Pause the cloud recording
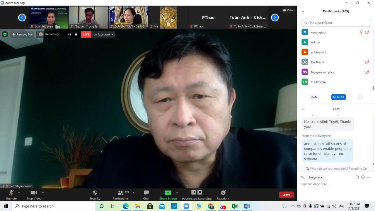This screenshot has width=375, height=211. click(69, 34)
